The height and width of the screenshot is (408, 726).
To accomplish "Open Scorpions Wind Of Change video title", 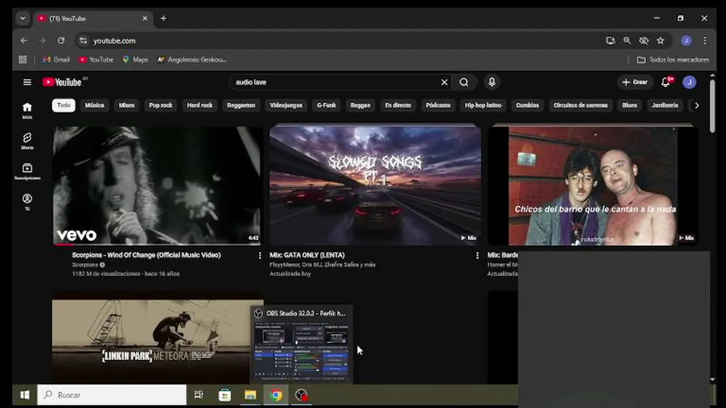I will coord(146,255).
